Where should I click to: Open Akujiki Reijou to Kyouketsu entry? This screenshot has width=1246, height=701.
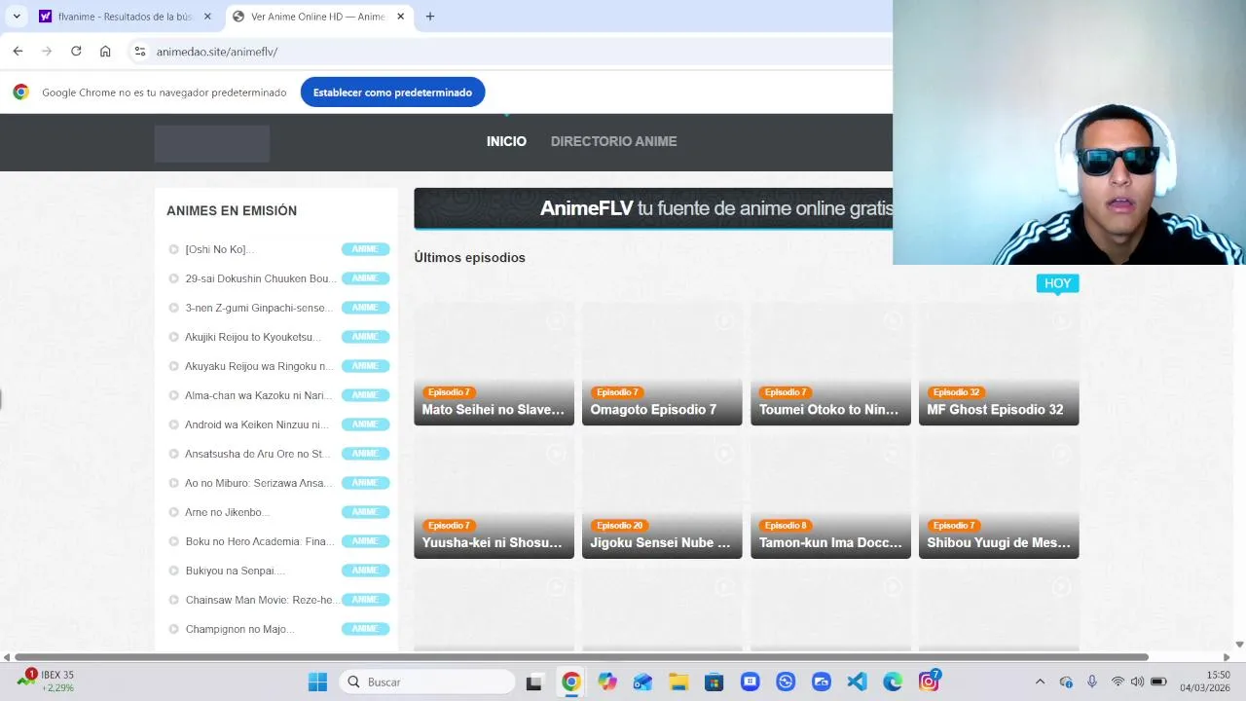pyautogui.click(x=253, y=337)
